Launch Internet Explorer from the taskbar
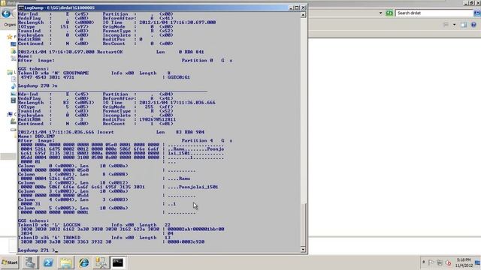481x270 pixels. [x=83, y=262]
